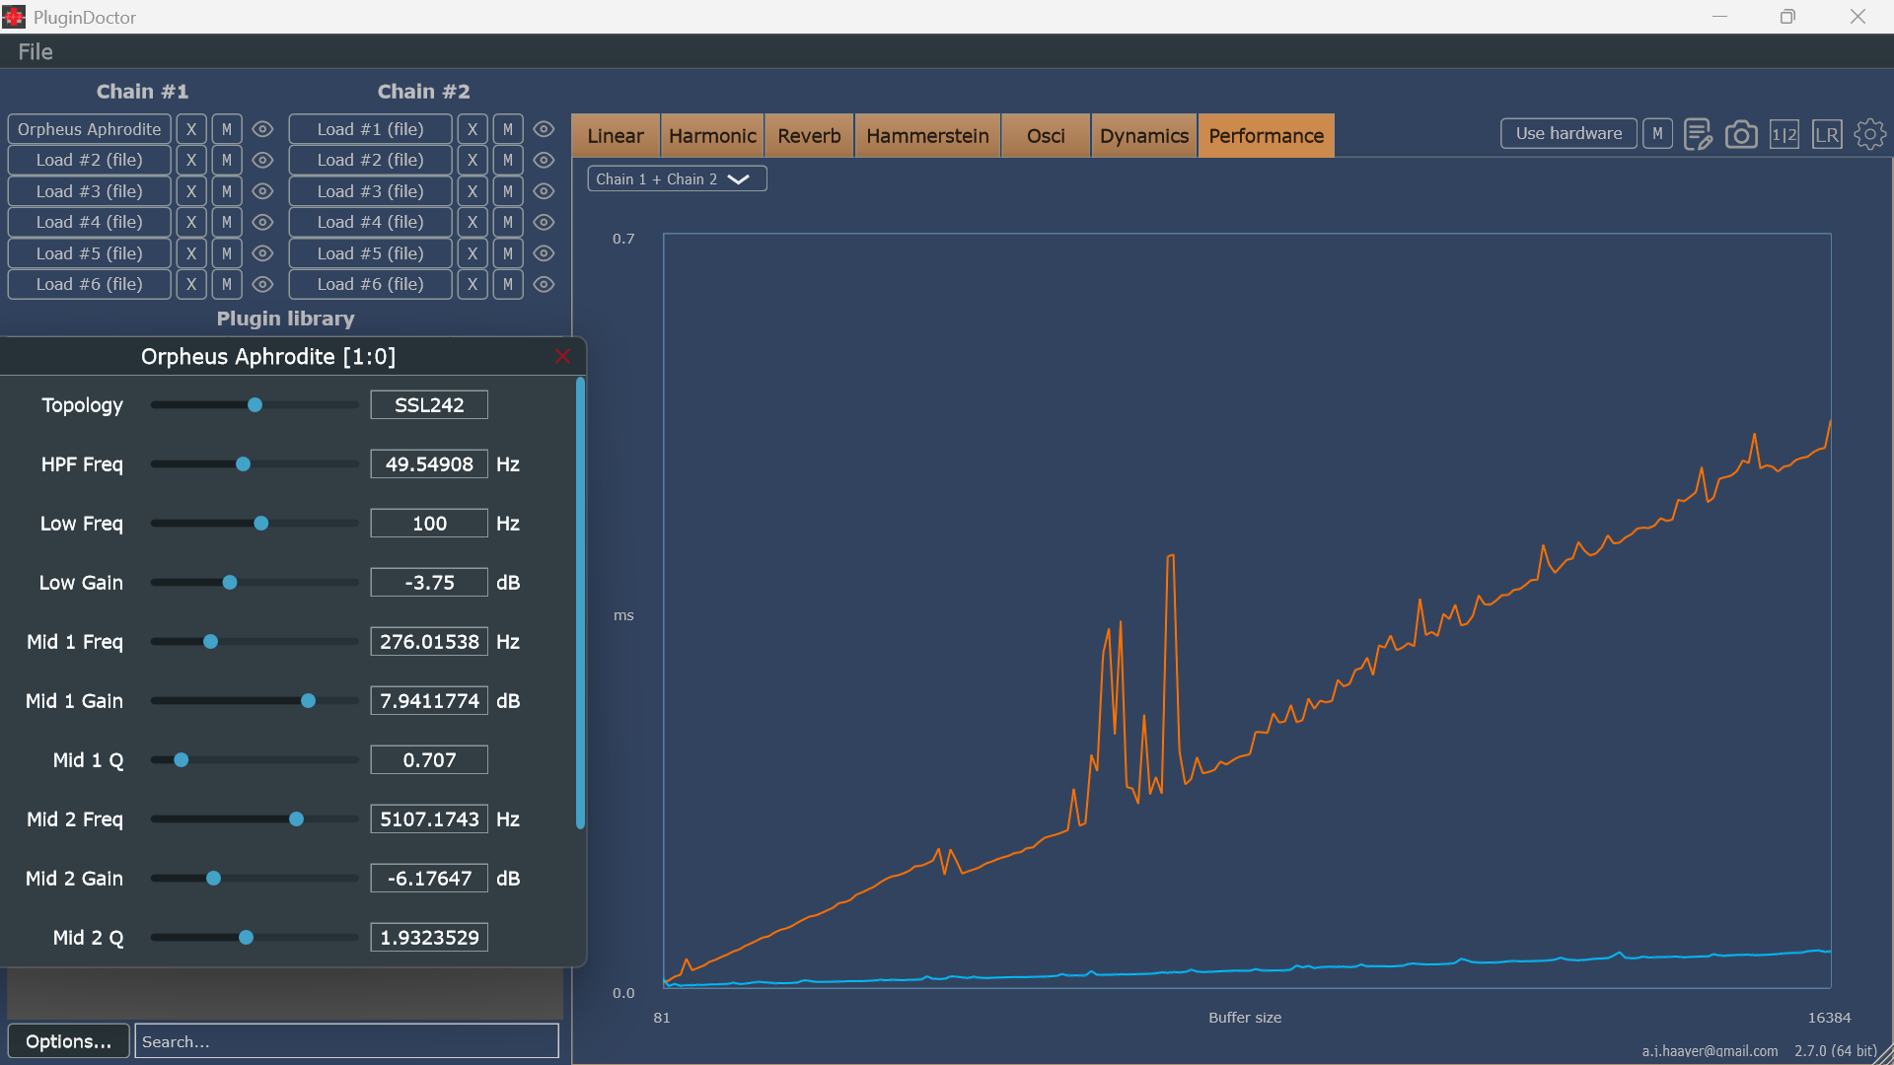Click Chain #1 Load #6 (file) slot

90,284
